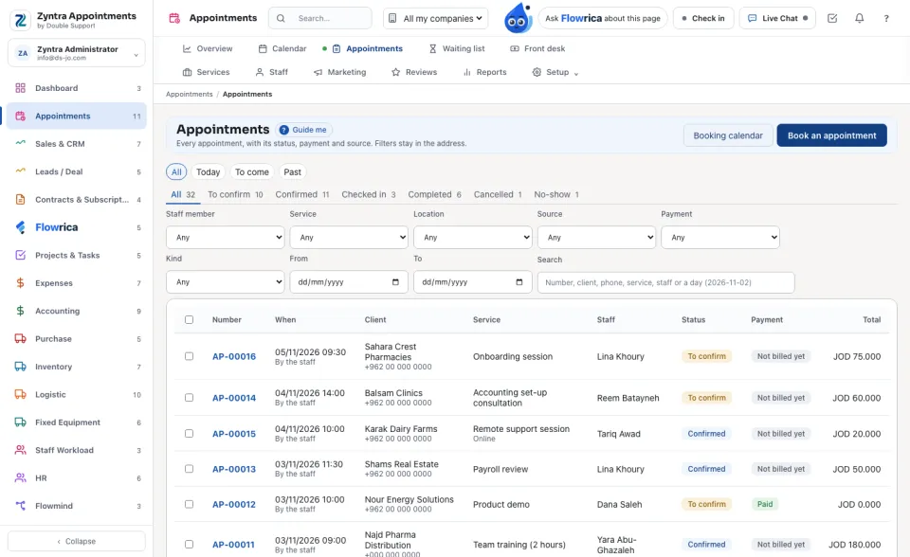Image resolution: width=910 pixels, height=557 pixels.
Task: Show Checked in appointments tab
Action: coord(369,194)
